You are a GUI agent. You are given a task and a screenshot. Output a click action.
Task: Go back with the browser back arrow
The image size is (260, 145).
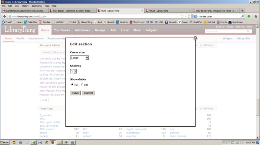(5, 16)
